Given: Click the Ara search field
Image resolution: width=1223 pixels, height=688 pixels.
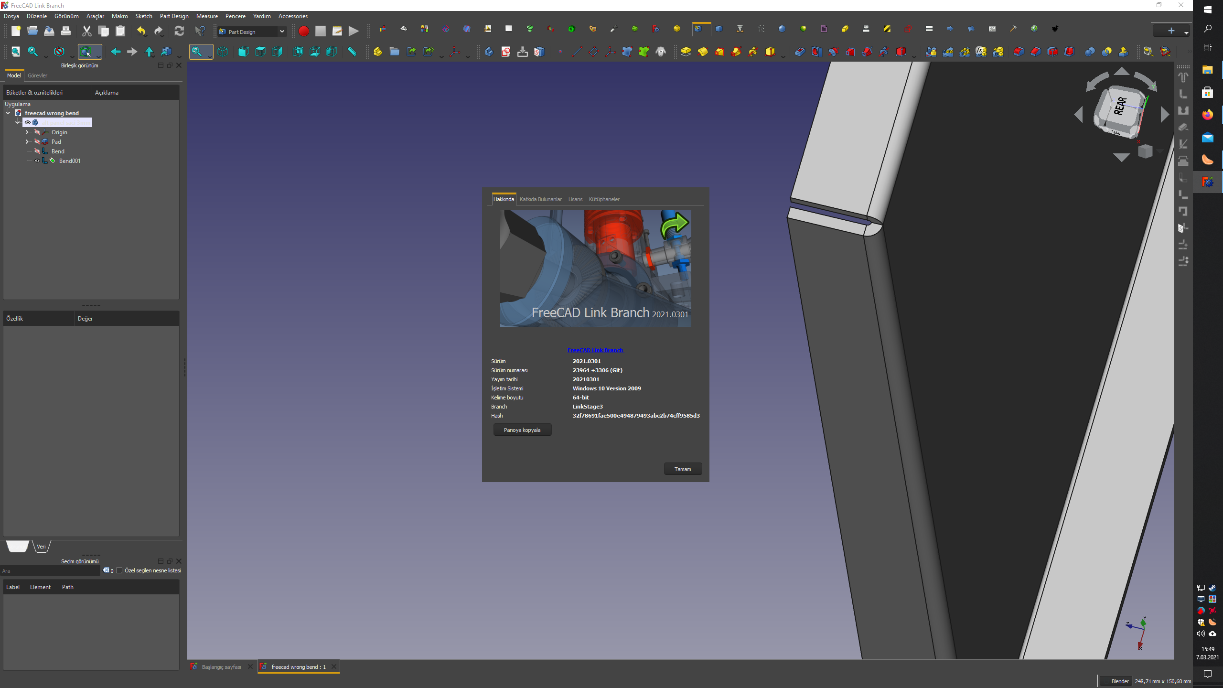Looking at the screenshot, I should tap(51, 571).
